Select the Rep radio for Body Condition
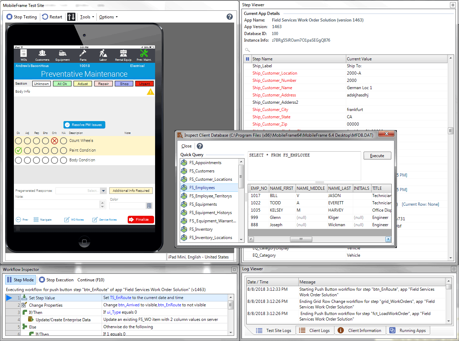Viewport: 459px width, 341px height. point(36,160)
